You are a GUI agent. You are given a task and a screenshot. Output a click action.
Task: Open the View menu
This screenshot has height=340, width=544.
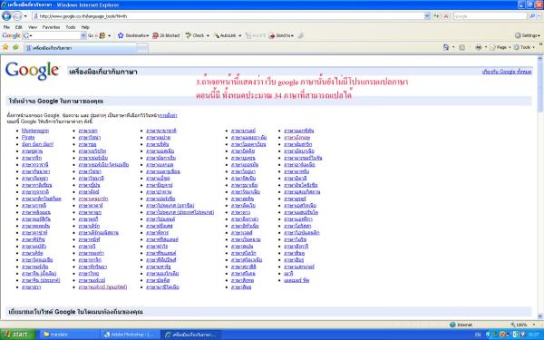click(x=33, y=27)
